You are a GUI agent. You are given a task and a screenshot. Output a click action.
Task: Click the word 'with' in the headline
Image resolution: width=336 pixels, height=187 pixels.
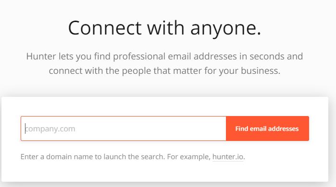click(x=166, y=28)
